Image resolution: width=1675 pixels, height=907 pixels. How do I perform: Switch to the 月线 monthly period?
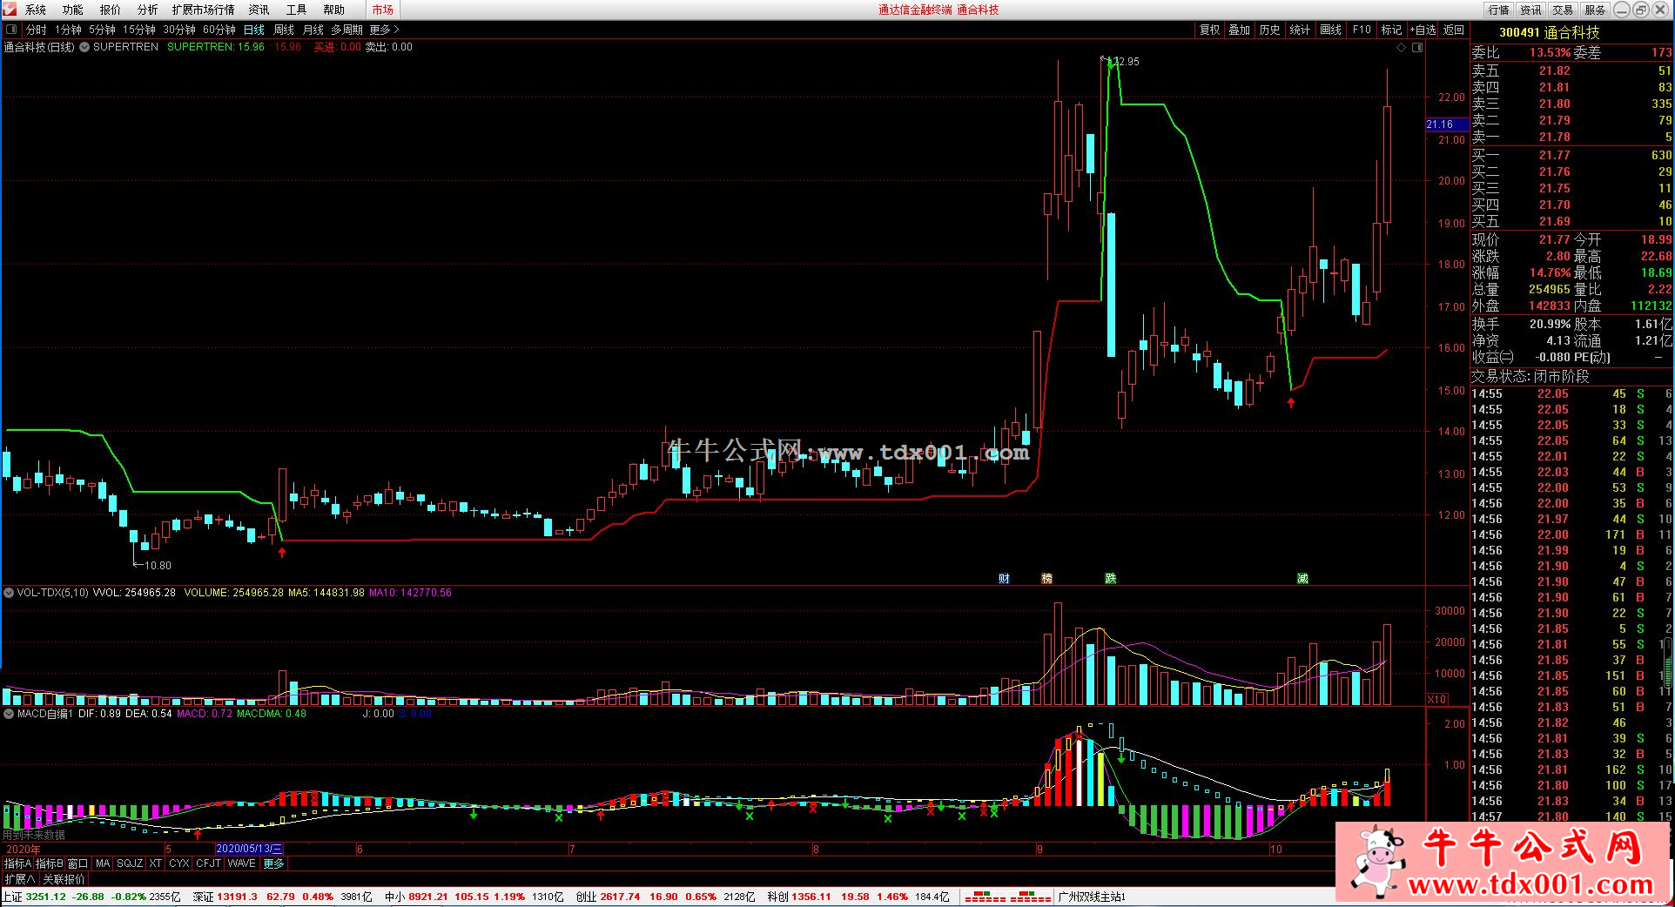[x=313, y=30]
